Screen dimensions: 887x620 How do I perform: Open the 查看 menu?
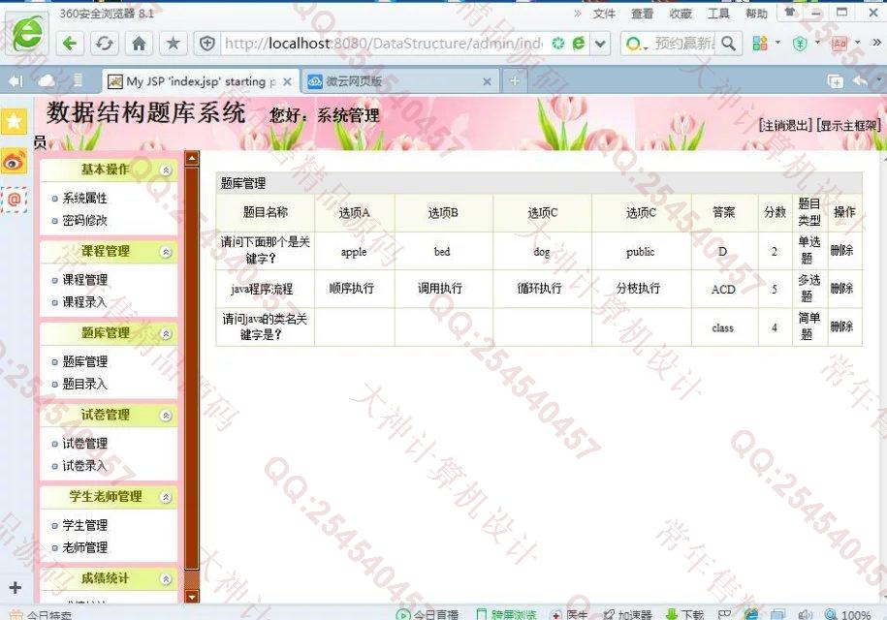pos(642,14)
